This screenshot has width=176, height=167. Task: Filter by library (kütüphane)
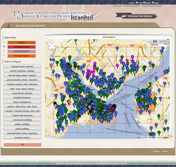point(22,102)
